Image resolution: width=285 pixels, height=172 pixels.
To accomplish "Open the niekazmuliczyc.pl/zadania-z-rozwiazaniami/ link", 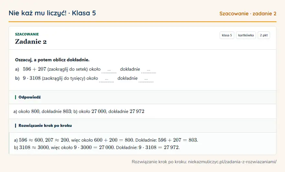I will pos(232,162).
